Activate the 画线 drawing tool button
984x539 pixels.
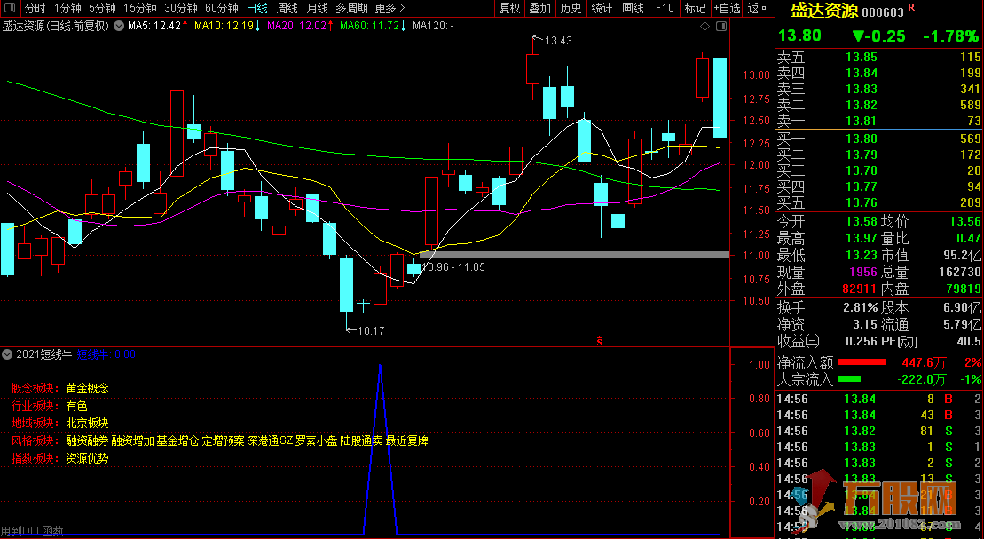[634, 8]
